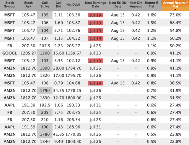
Task: Click call strike 1800 cell
Action: pyautogui.click(x=45, y=68)
